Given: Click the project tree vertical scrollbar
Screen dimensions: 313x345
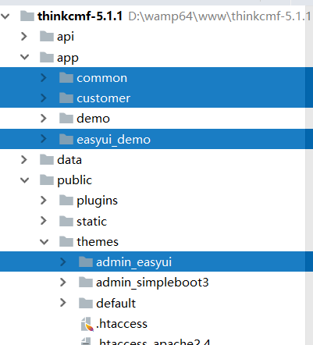Looking at the screenshot, I should click(x=309, y=175).
